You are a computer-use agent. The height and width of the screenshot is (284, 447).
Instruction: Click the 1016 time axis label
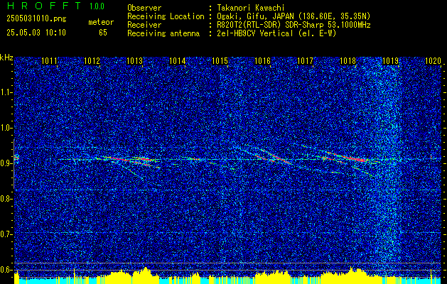tap(262, 61)
